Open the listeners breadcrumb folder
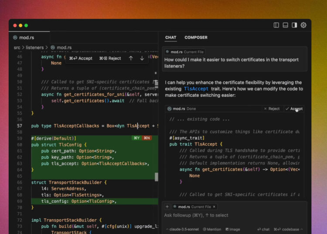This screenshot has height=234, width=327. point(35,47)
